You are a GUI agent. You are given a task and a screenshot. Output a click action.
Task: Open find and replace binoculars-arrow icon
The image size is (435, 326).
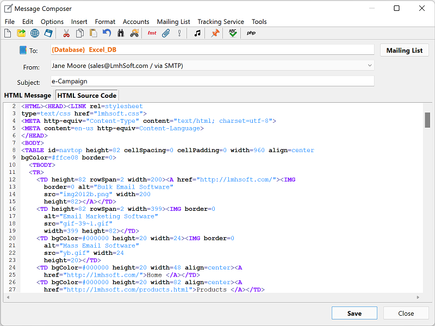(x=134, y=33)
